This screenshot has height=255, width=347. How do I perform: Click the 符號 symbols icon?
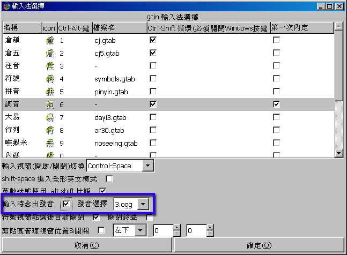tap(50, 79)
